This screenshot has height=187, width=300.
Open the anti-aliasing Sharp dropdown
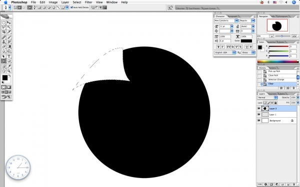click(x=248, y=52)
